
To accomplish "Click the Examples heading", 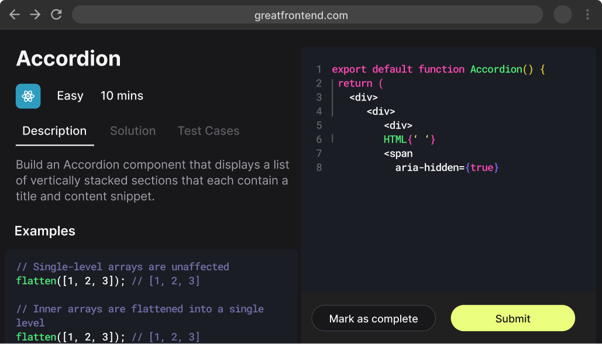I will point(45,231).
